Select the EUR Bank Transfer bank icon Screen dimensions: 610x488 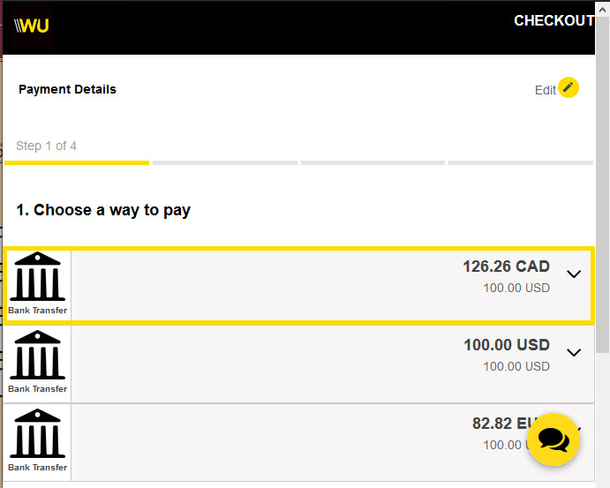37,440
